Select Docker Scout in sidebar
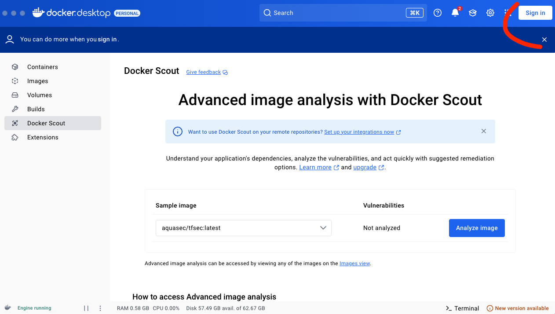Viewport: 555px width, 314px height. click(53, 123)
